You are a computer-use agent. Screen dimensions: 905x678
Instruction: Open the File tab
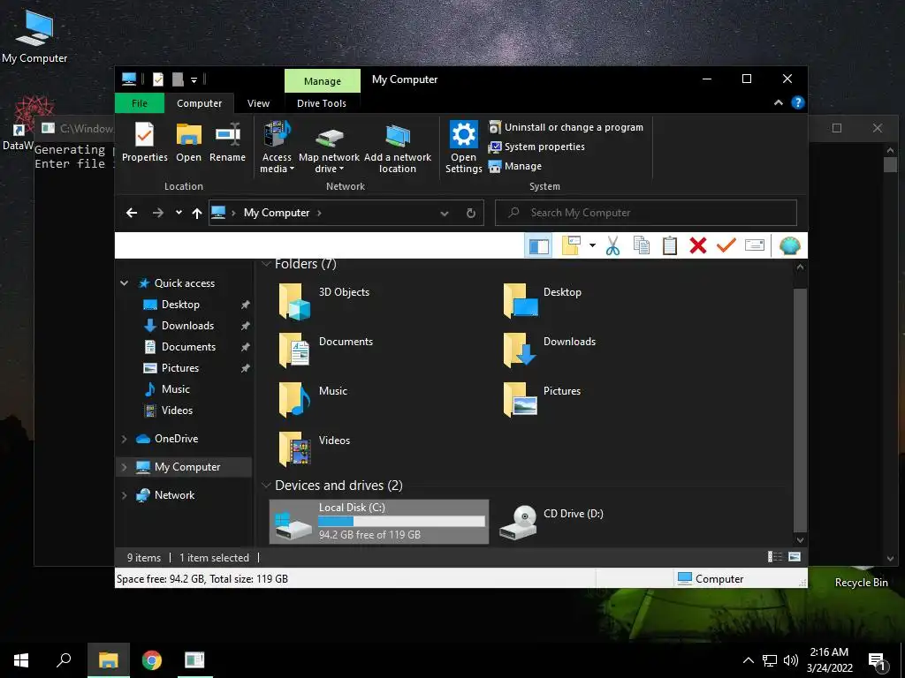(x=139, y=103)
